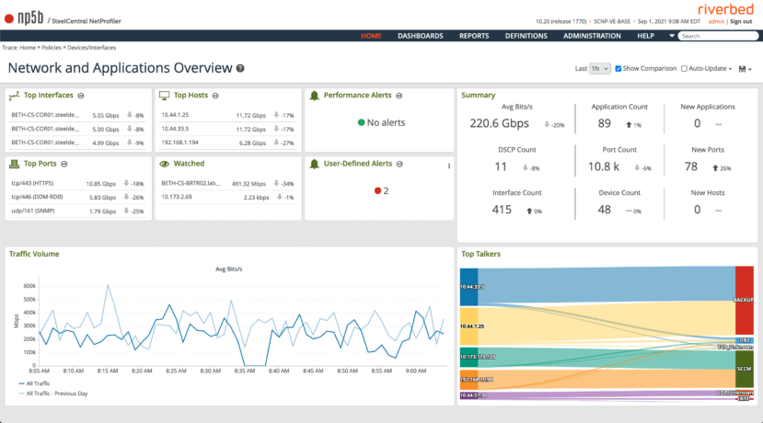Click the green No alerts status dot
This screenshot has width=763, height=423.
click(x=361, y=122)
